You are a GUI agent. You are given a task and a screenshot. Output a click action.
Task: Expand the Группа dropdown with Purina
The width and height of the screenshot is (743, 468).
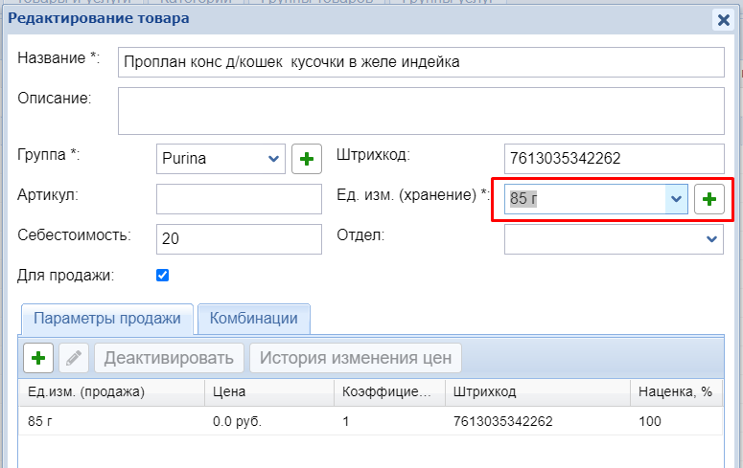(274, 159)
